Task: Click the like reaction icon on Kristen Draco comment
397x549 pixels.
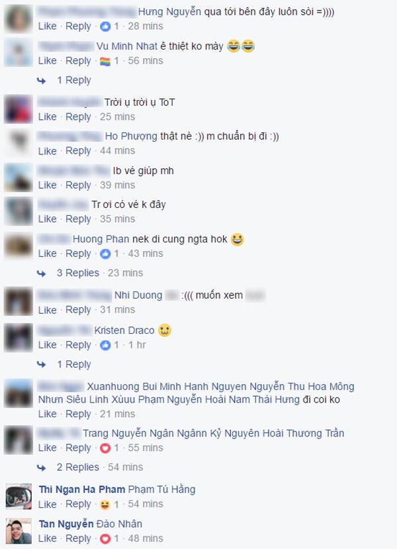Action: coord(105,345)
